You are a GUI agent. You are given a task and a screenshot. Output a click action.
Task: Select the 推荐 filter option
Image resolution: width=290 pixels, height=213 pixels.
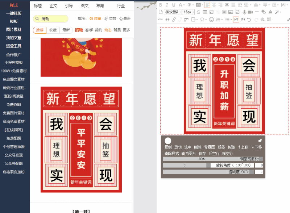pos(40,30)
